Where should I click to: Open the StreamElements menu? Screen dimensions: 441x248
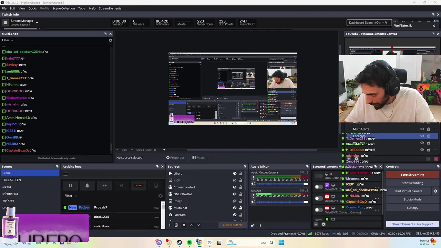click(x=110, y=8)
